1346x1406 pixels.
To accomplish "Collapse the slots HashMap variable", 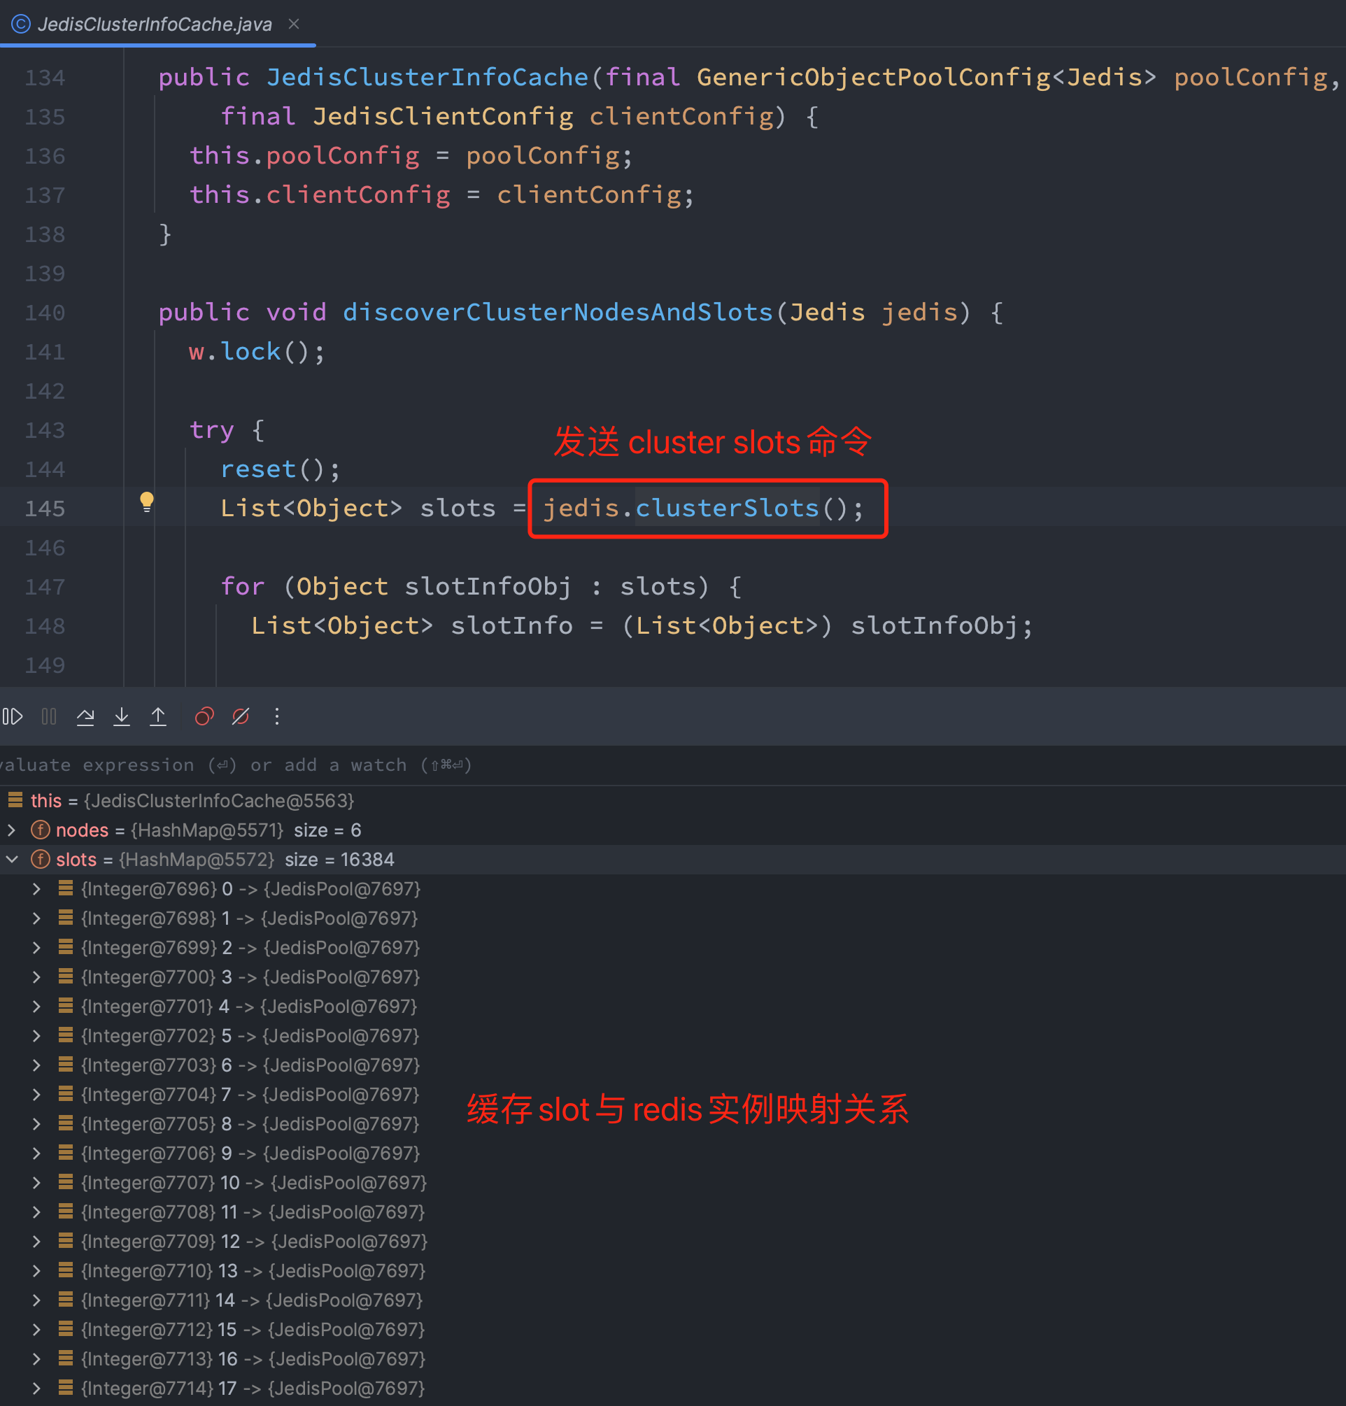I will coord(11,860).
